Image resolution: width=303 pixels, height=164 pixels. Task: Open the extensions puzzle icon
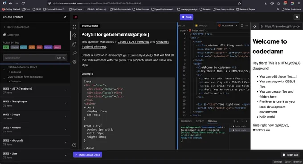tap(278, 3)
